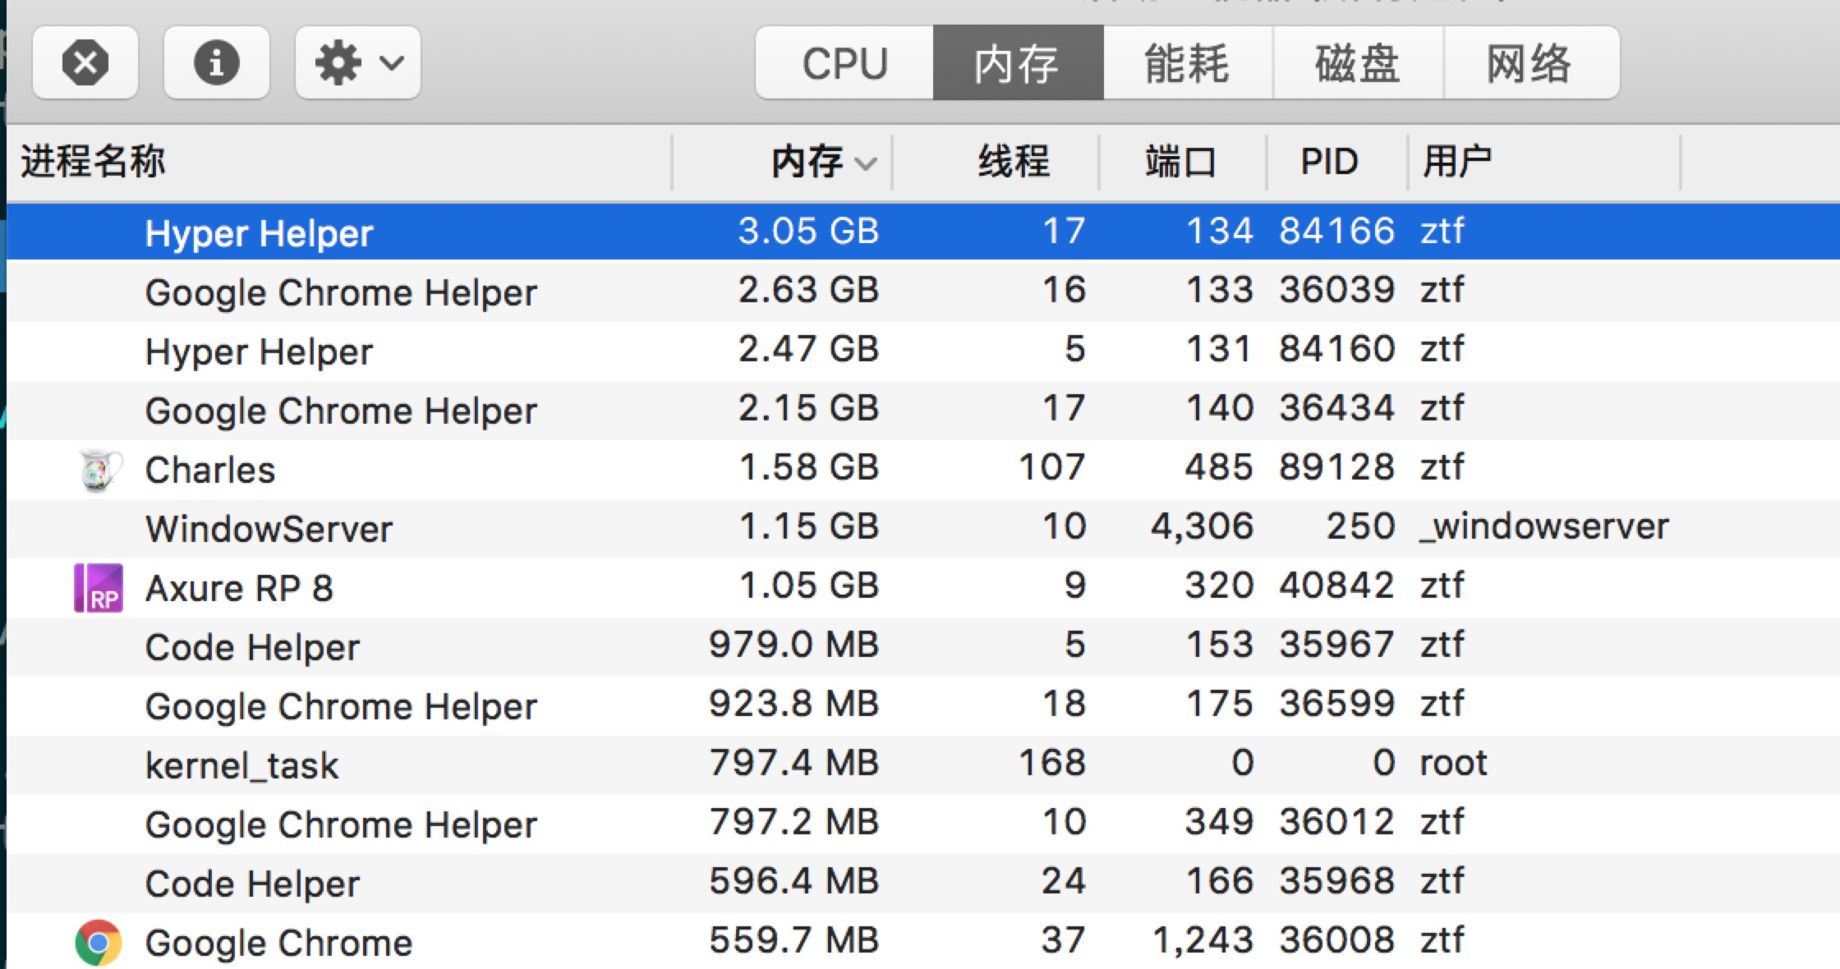The height and width of the screenshot is (969, 1840).
Task: Switch to the 能耗 tab
Action: tap(1188, 63)
